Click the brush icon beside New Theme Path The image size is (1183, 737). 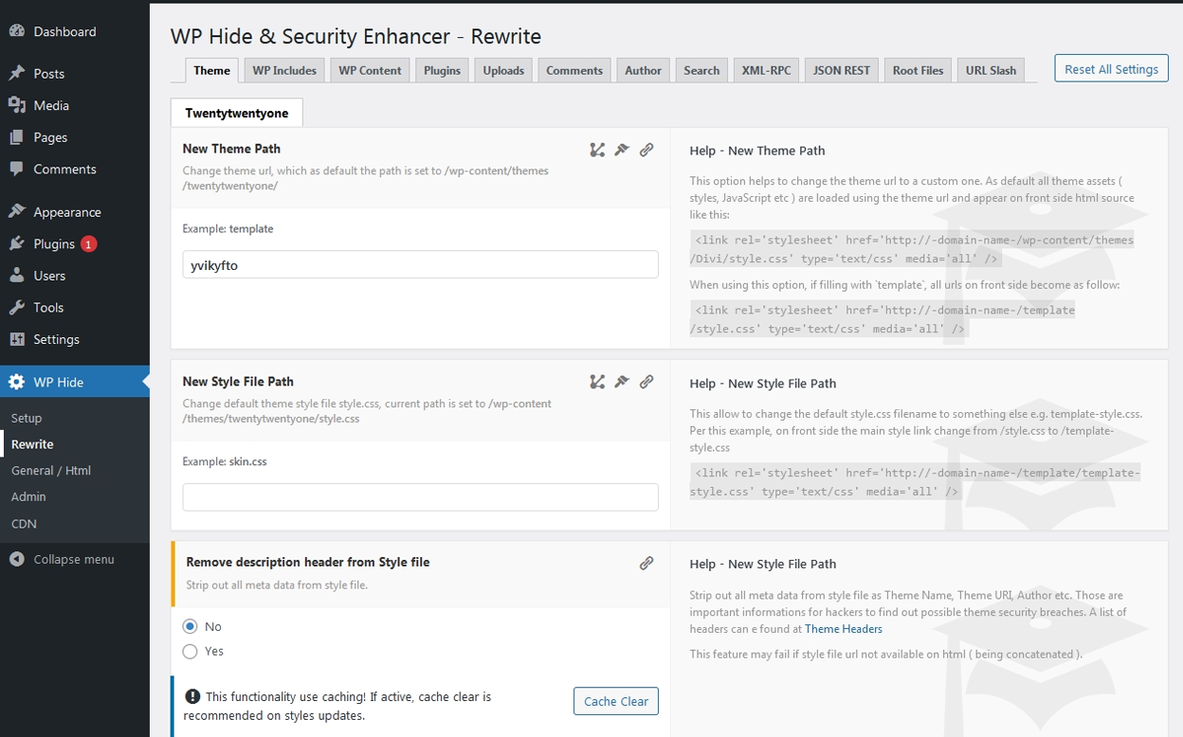[622, 150]
